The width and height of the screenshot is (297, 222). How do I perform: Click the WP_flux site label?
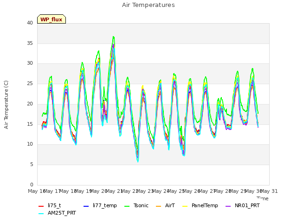tap(52, 19)
